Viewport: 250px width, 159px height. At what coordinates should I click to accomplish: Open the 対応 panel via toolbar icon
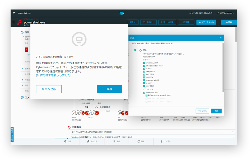click(x=229, y=22)
